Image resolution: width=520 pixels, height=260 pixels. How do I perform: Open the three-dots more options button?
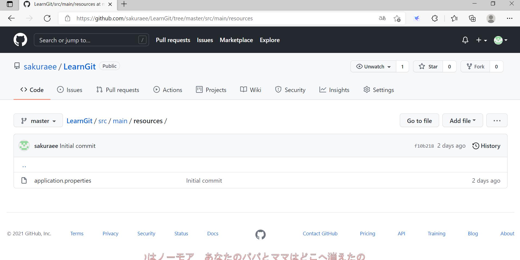coord(497,121)
